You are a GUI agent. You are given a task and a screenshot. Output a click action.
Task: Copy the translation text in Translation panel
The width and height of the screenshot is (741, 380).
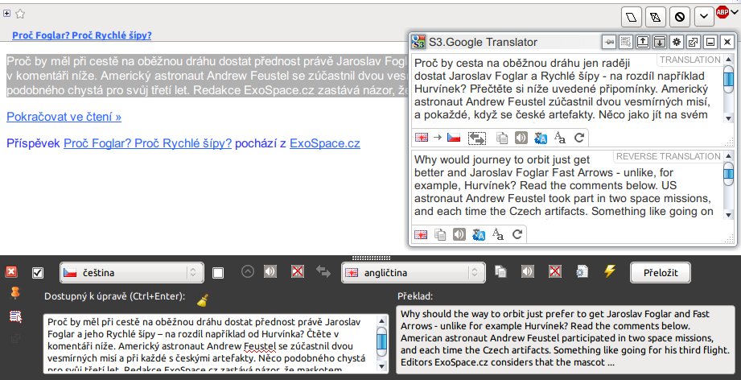(x=502, y=138)
